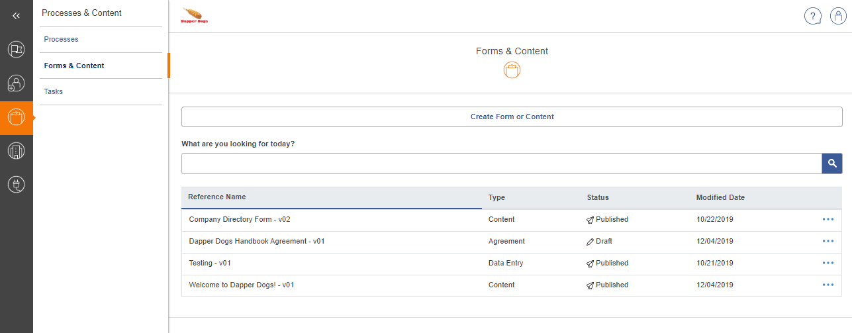Open the plug integrations icon in sidebar

tap(16, 185)
